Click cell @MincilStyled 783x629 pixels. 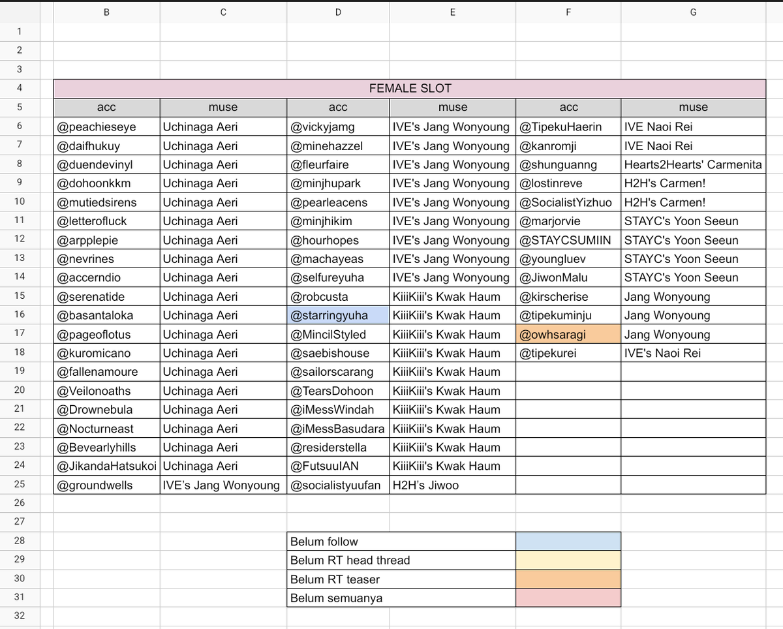point(338,334)
